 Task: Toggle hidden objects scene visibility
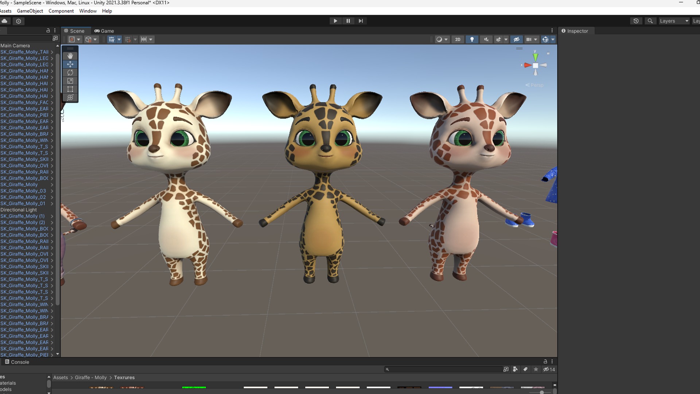(516, 39)
